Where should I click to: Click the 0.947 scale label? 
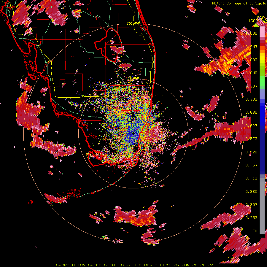(251, 47)
